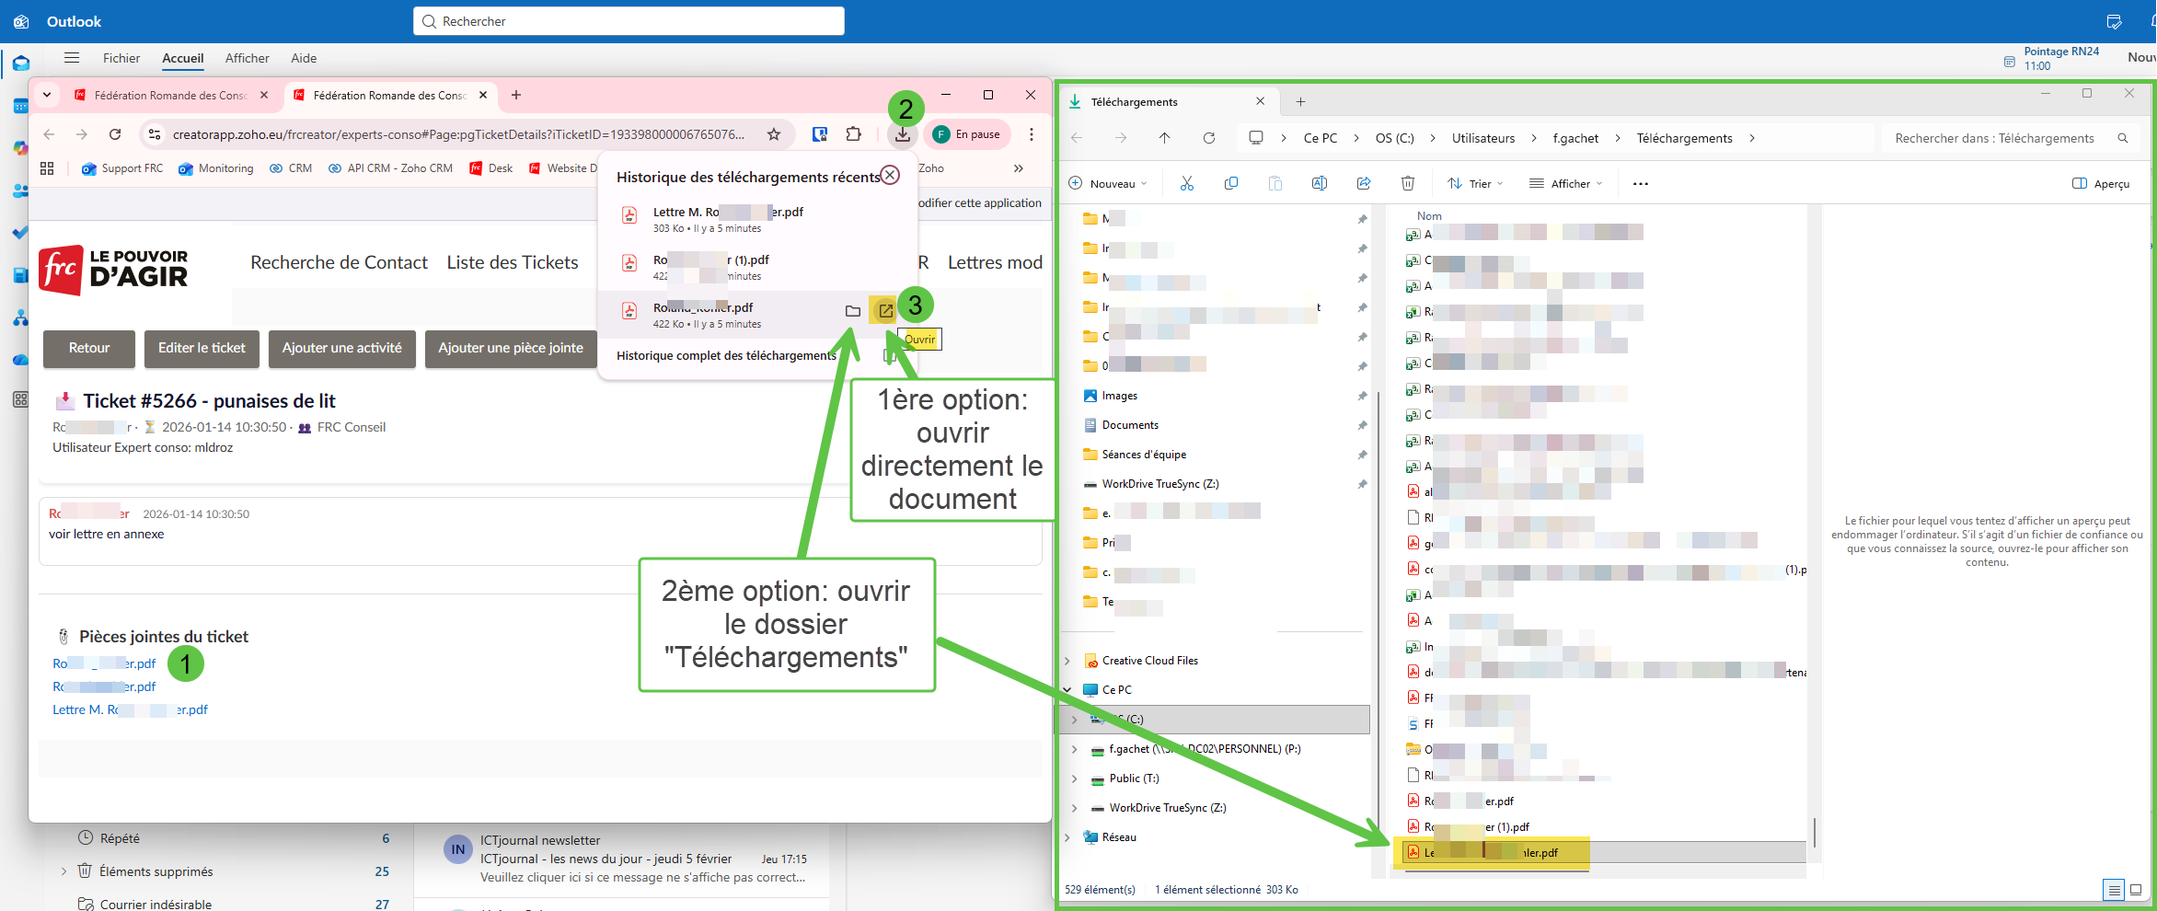Click the Editer le ticket button

click(202, 348)
